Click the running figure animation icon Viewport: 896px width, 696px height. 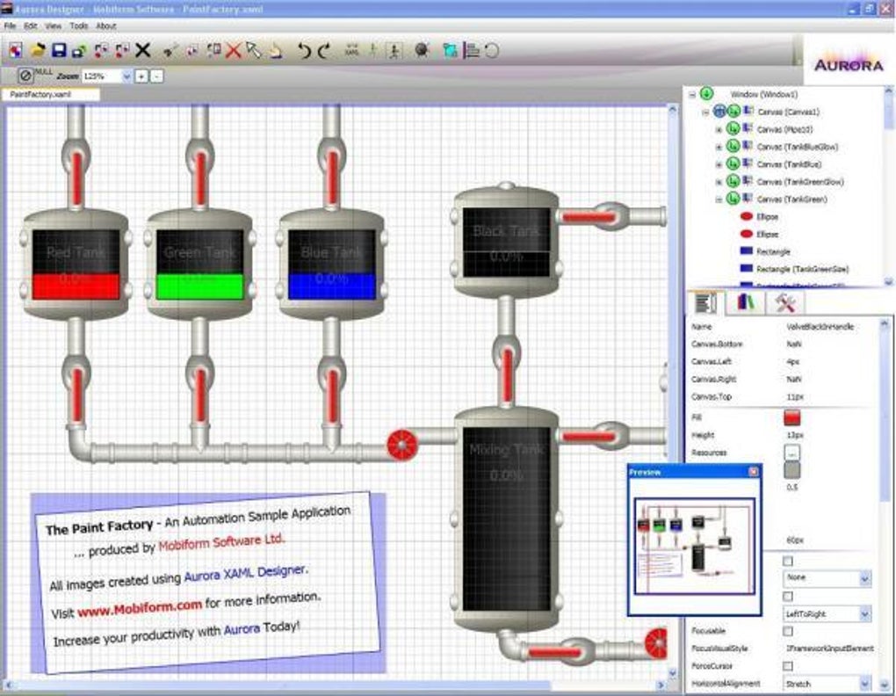tap(394, 50)
